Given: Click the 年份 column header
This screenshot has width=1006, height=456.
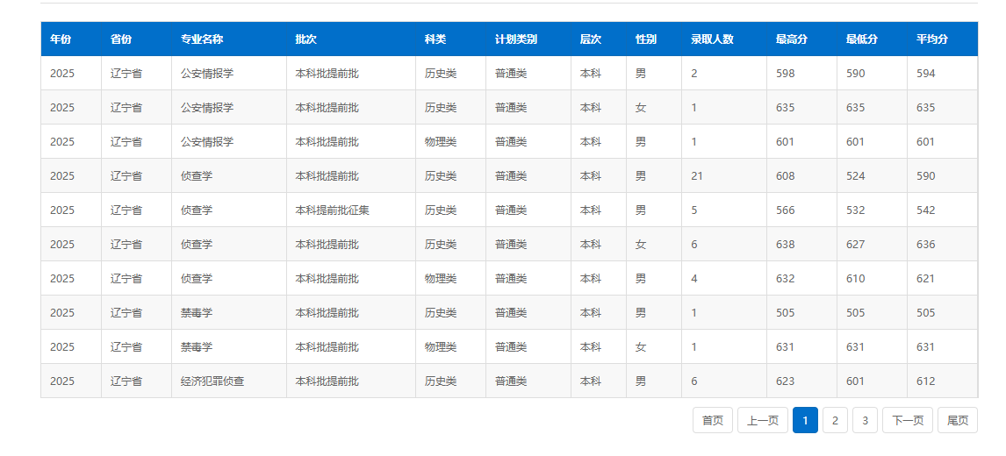Looking at the screenshot, I should 61,39.
